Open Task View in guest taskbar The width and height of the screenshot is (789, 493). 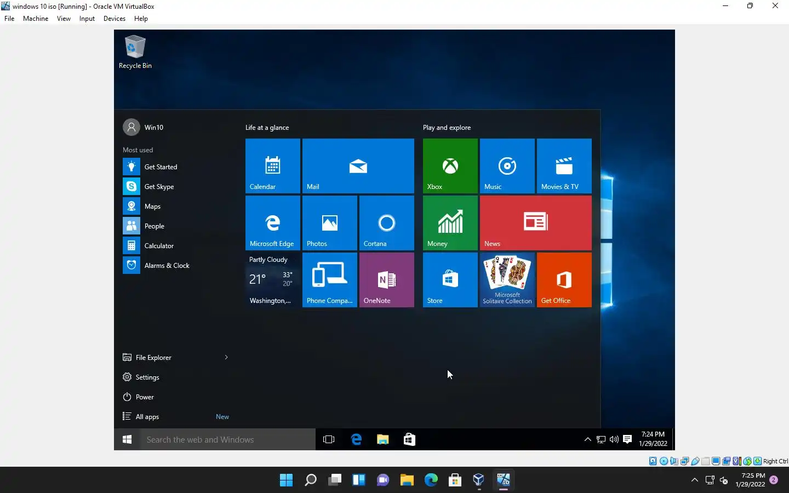329,439
